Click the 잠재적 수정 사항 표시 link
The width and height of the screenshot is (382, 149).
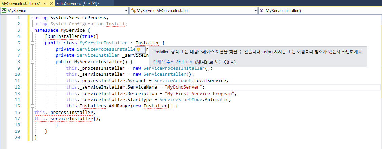pos(173,62)
